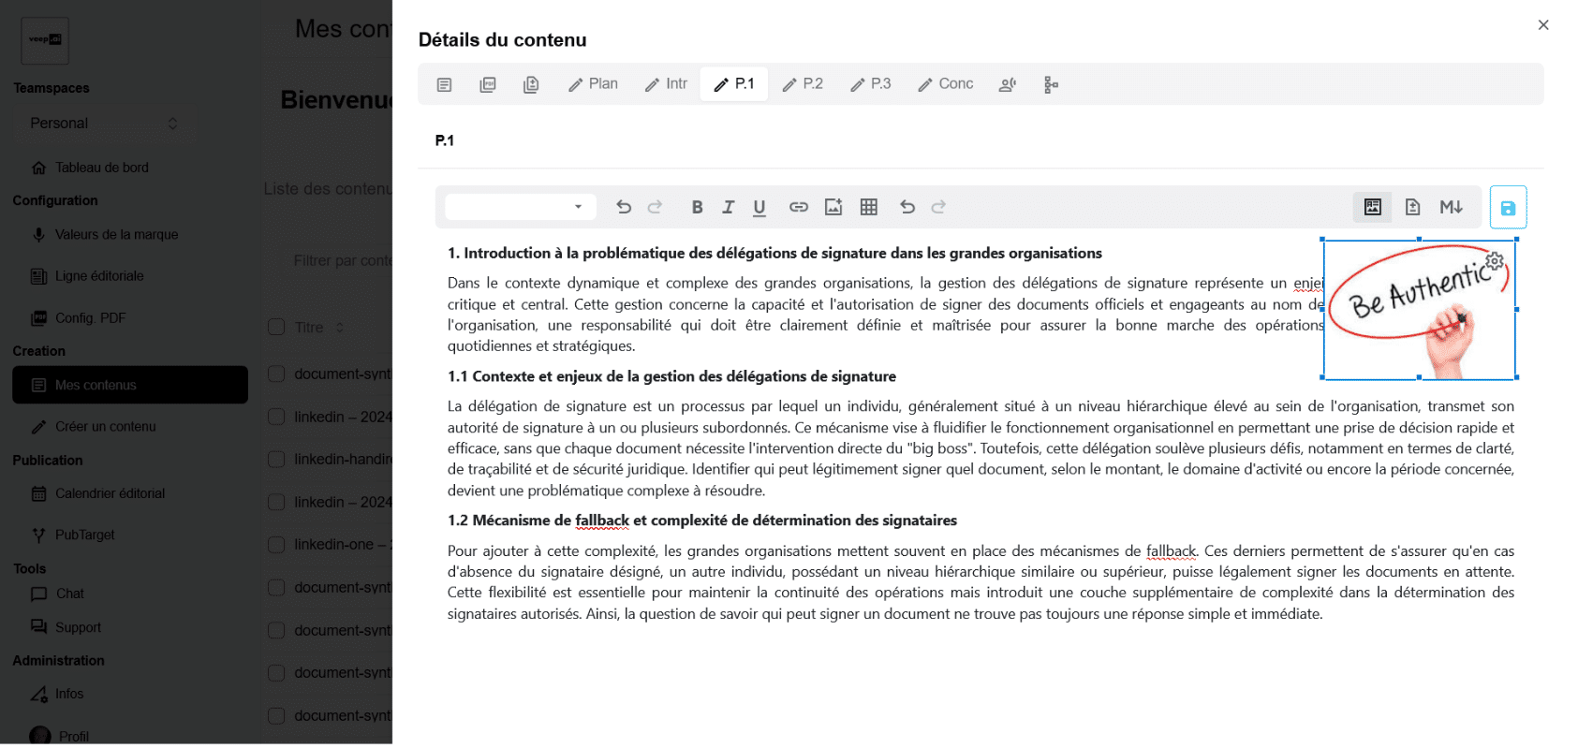Image resolution: width=1578 pixels, height=748 pixels.
Task: Click the document upload icon in the editor toolbar
Action: pos(1412,207)
